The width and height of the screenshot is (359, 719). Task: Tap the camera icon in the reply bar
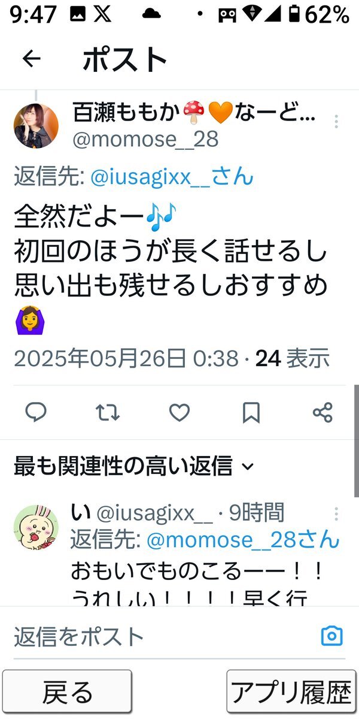tap(332, 636)
